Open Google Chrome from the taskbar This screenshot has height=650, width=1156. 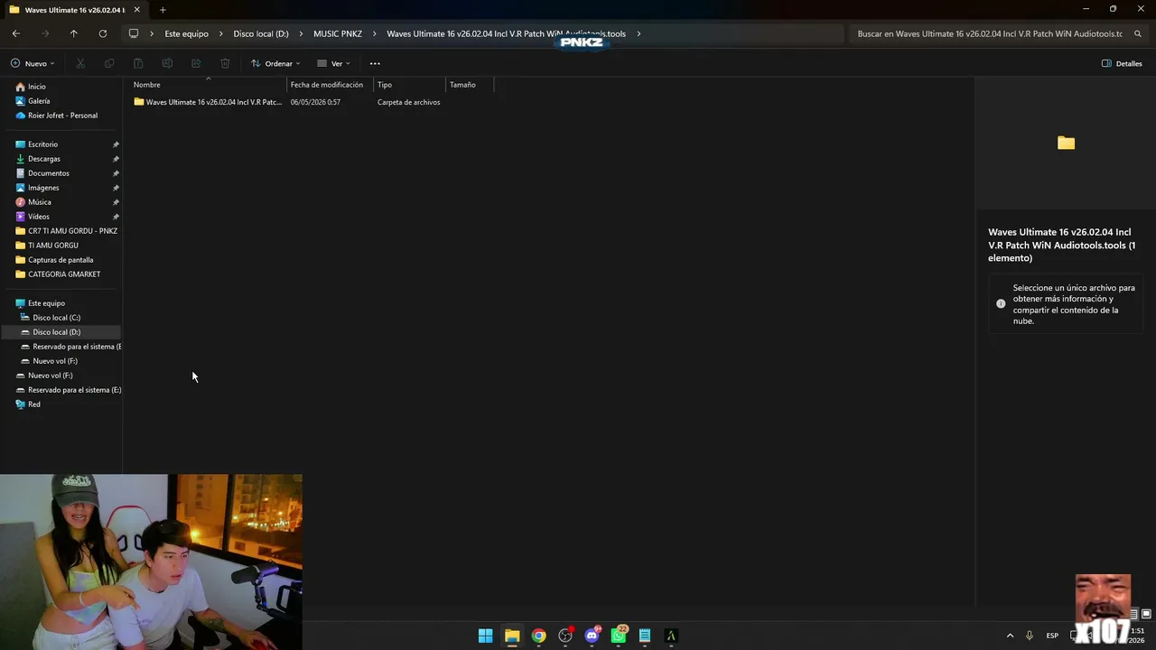tap(539, 636)
